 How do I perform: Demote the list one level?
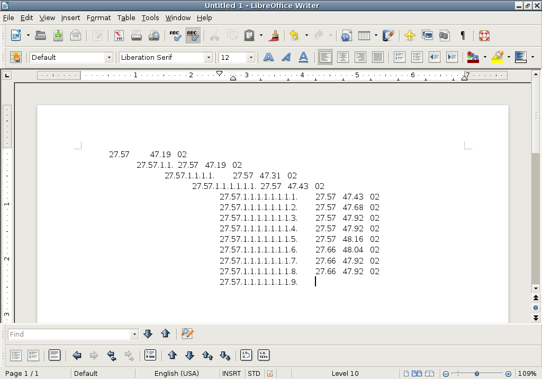[94, 355]
